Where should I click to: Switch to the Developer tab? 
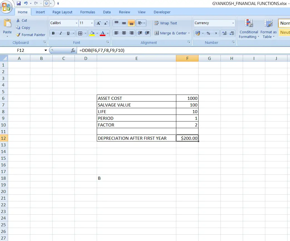(x=162, y=12)
